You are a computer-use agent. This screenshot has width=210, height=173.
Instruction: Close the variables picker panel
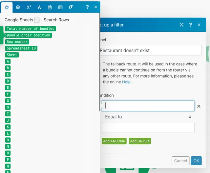95,7
